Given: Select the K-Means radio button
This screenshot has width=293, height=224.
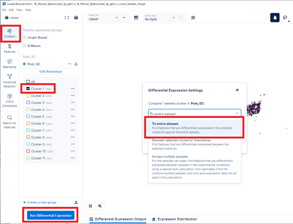Looking at the screenshot, I should [24, 46].
